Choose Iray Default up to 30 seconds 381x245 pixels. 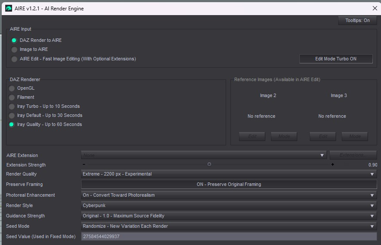point(46,115)
